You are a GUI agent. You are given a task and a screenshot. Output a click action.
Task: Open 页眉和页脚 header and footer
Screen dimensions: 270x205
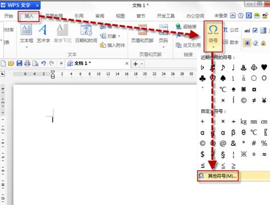click(142, 34)
